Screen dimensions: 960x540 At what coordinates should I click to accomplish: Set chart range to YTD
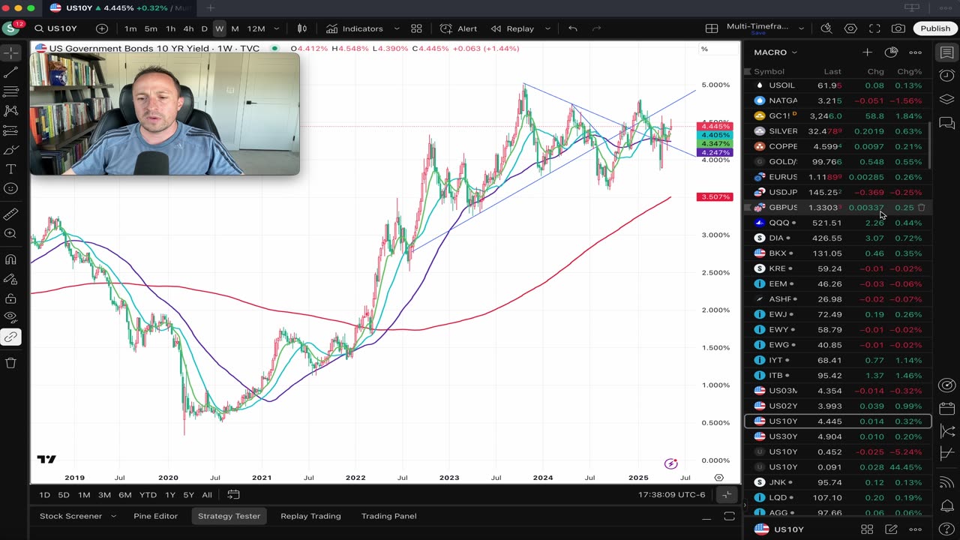coord(148,495)
